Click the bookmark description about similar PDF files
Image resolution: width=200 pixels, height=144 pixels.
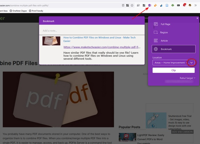(101, 56)
